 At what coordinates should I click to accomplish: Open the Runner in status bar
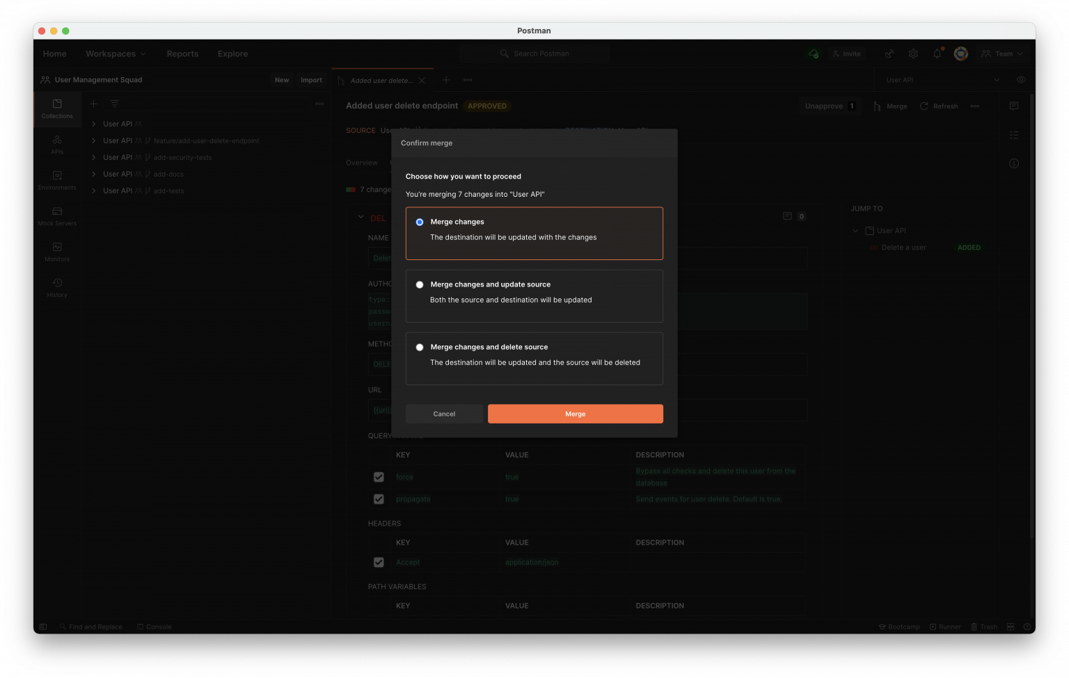(x=945, y=627)
